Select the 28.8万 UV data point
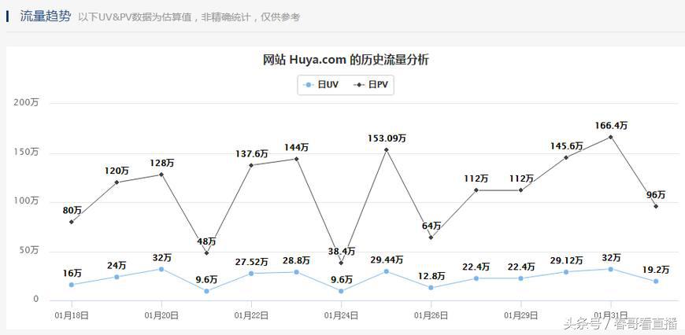Viewport: 685px width, 335px height. pyautogui.click(x=296, y=272)
